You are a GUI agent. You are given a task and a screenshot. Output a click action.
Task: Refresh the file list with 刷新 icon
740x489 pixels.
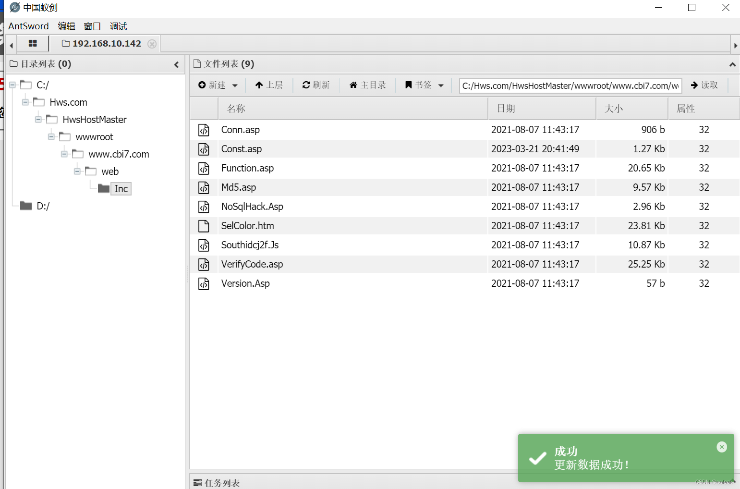click(306, 85)
